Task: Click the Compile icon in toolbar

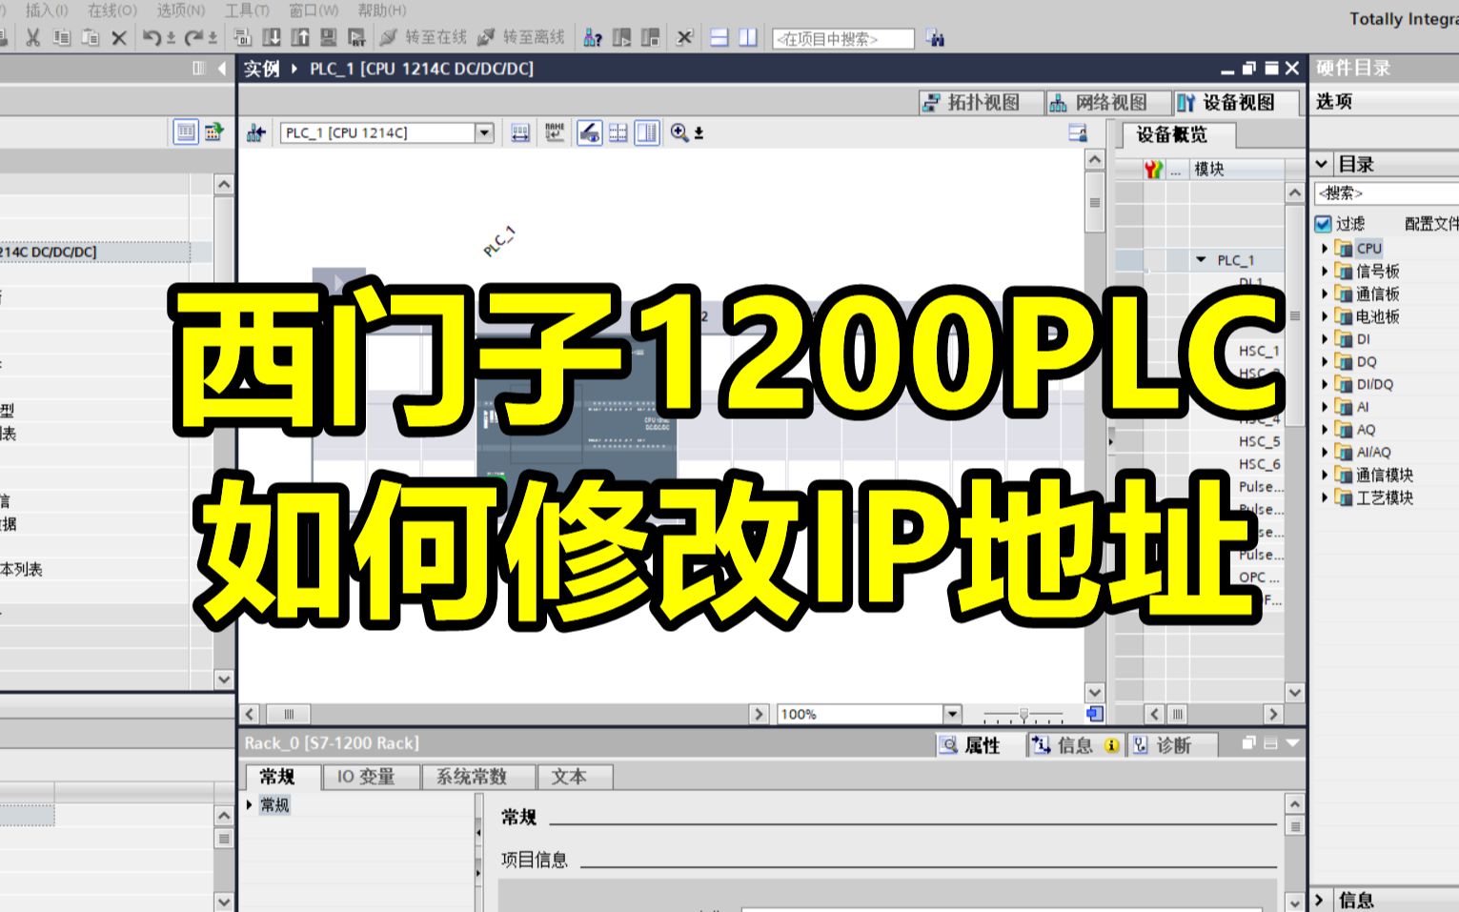Action: pyautogui.click(x=242, y=37)
